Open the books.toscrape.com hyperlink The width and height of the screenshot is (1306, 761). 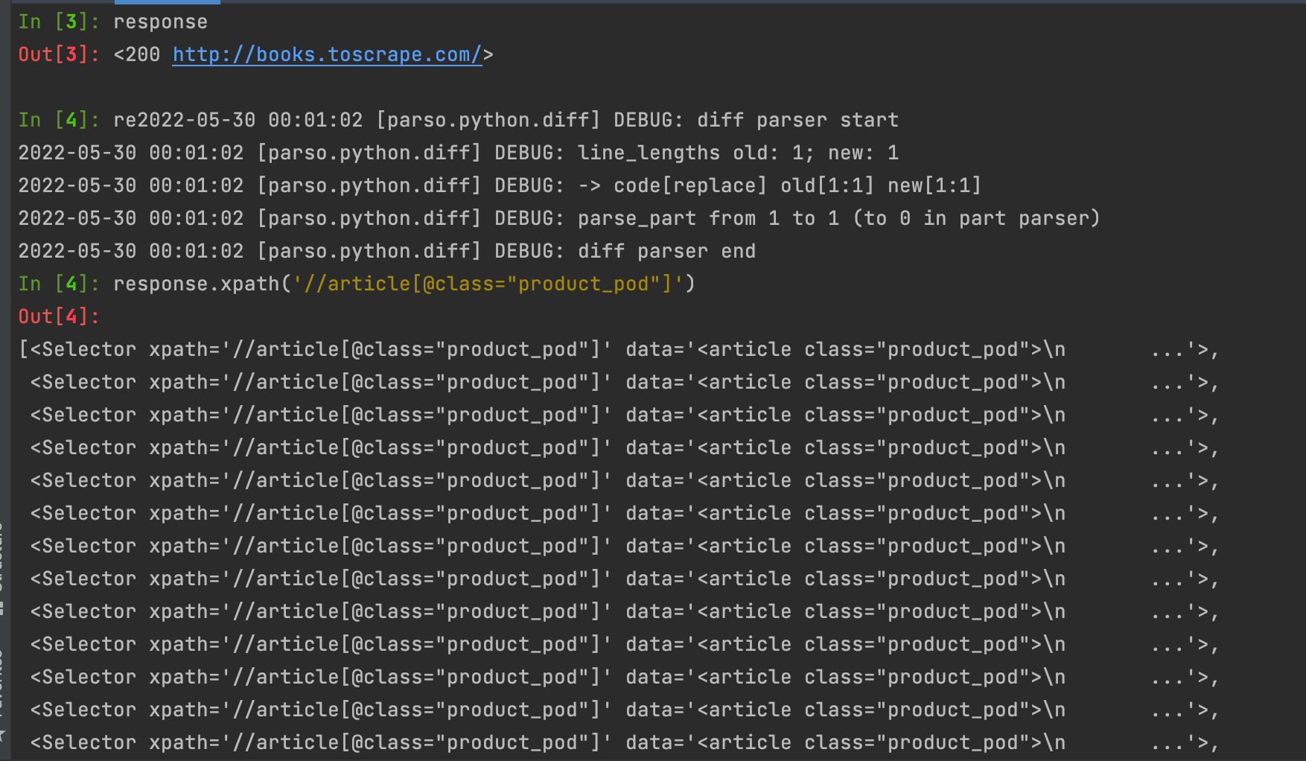point(327,55)
